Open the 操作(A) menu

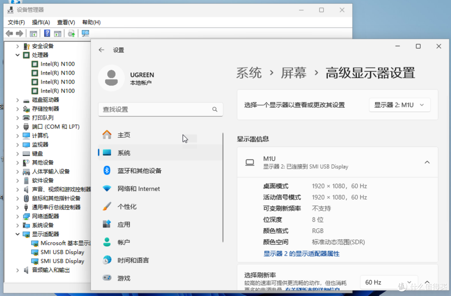tap(41, 23)
